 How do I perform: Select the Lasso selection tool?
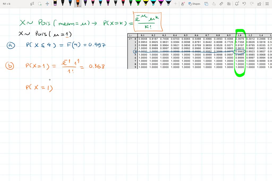40,3
